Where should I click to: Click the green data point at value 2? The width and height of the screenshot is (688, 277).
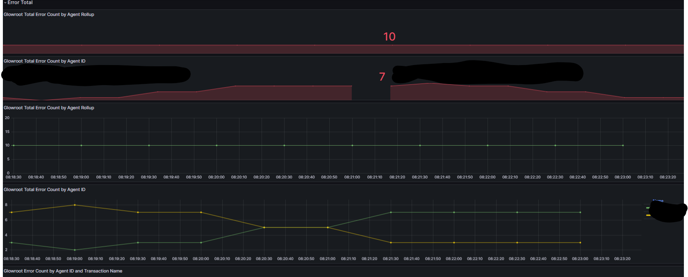pyautogui.click(x=75, y=250)
